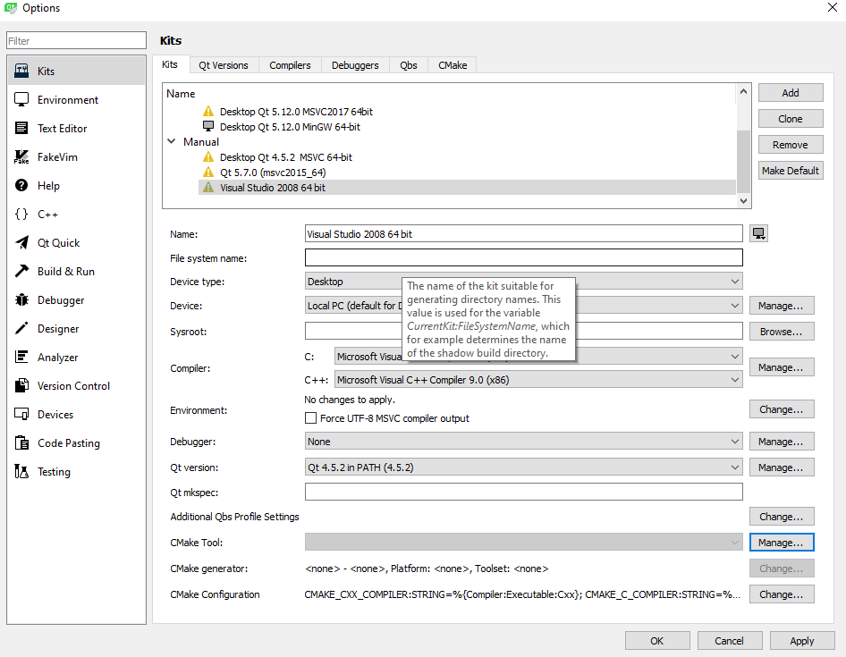Viewport: 846px width, 657px height.
Task: Open the Device type dropdown
Action: (523, 281)
